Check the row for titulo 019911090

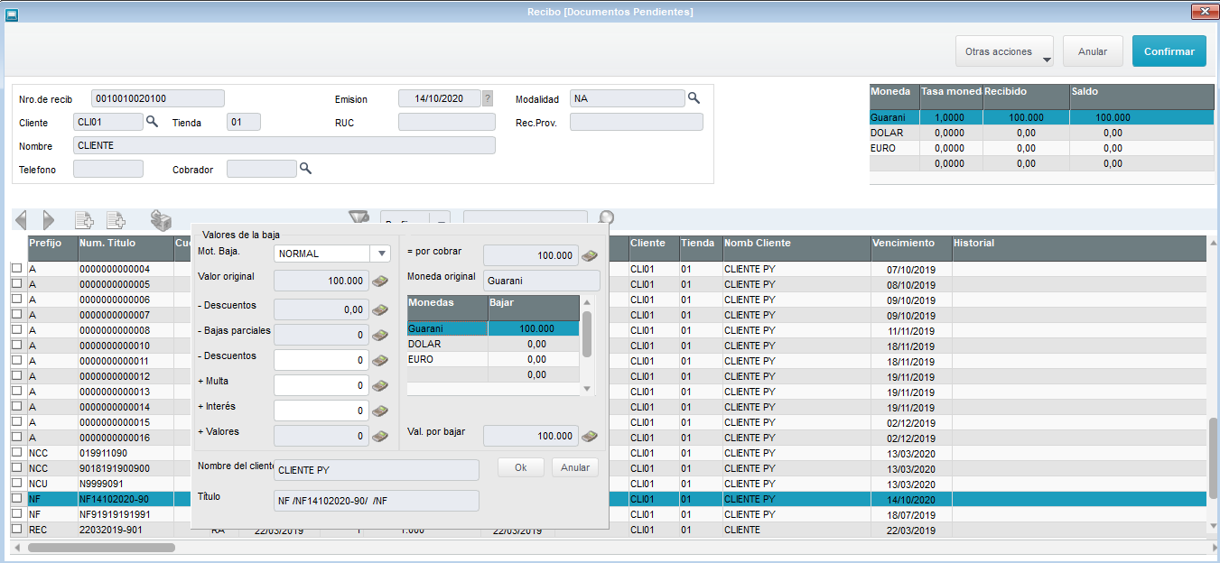tap(16, 453)
